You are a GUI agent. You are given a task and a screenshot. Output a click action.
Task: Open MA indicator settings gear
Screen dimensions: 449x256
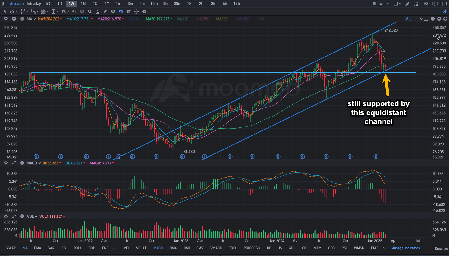[6, 19]
